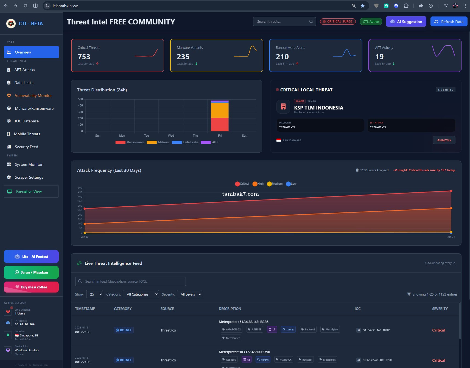Open the Show entries count dropdown

94,294
